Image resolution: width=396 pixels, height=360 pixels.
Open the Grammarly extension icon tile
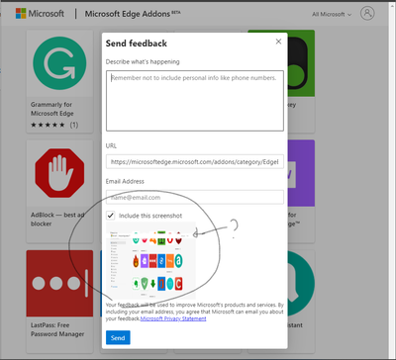tap(59, 63)
